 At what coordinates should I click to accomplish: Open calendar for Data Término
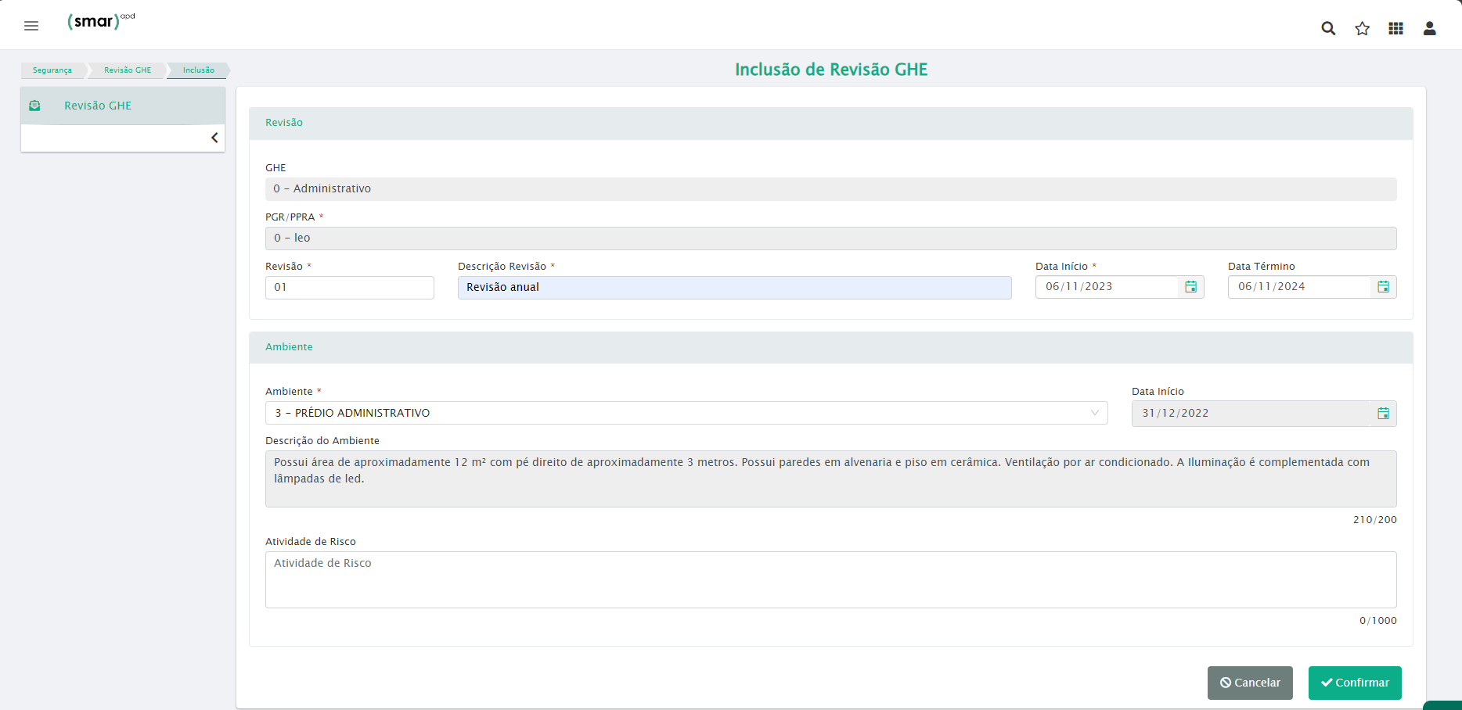(x=1383, y=287)
